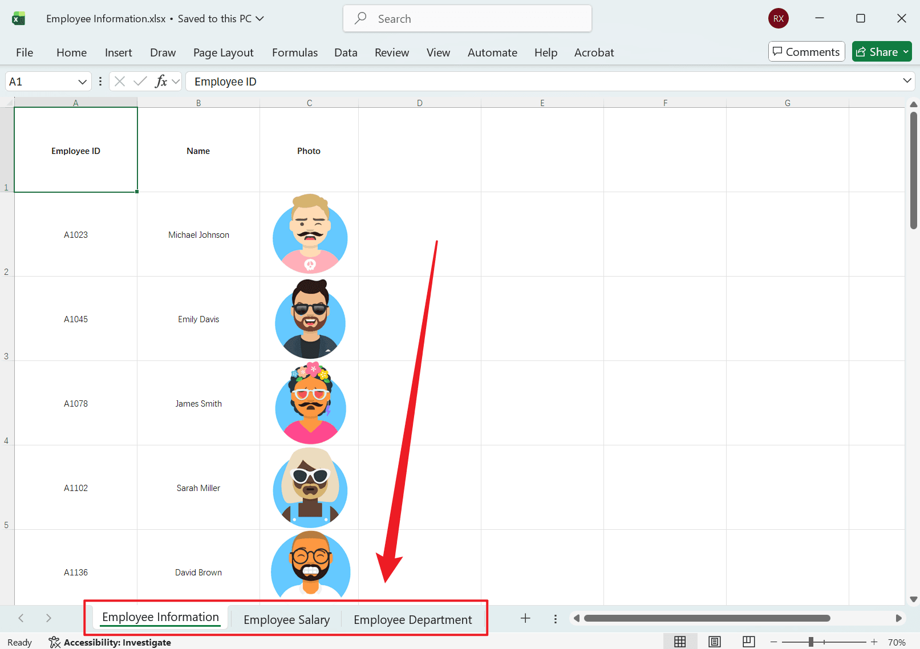
Task: Expand the formula bar chevron
Action: pyautogui.click(x=907, y=81)
